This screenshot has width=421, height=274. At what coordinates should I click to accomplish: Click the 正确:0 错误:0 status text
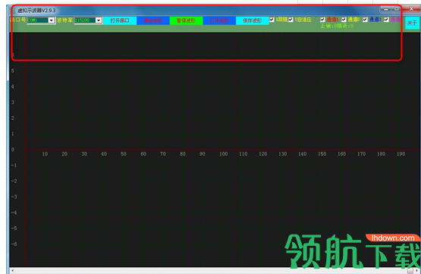click(x=337, y=26)
